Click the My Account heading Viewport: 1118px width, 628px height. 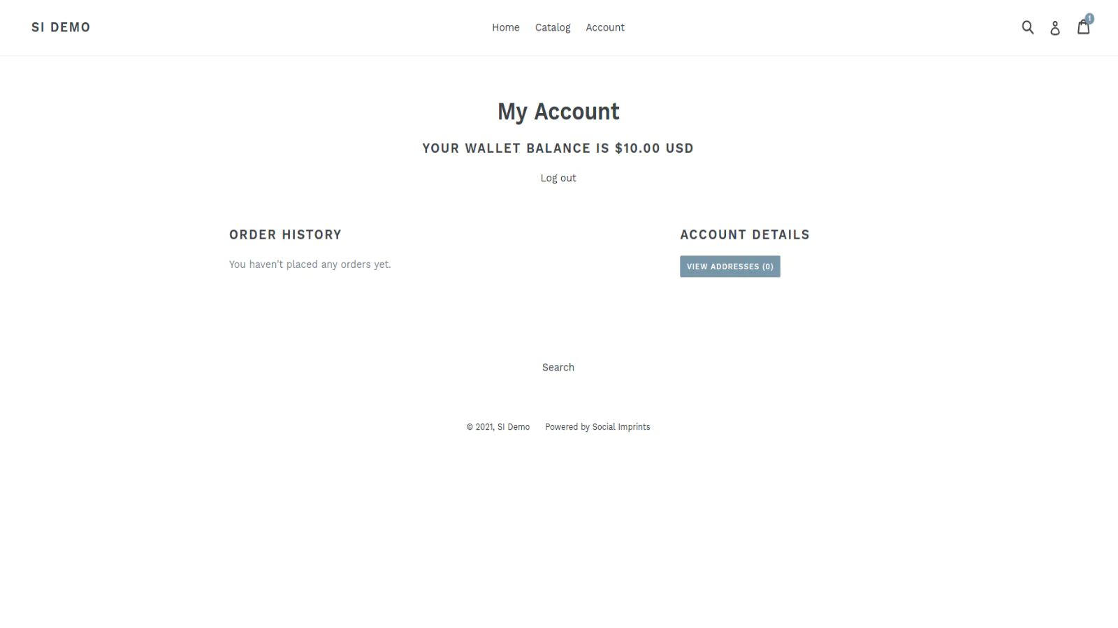558,112
